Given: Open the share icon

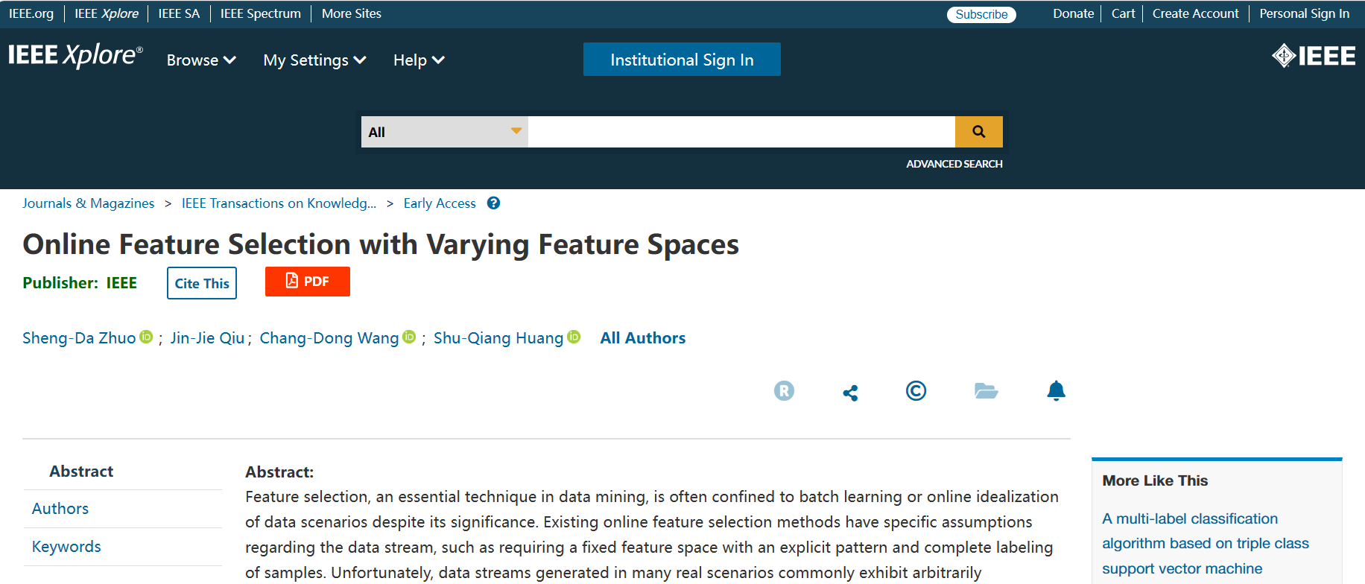Looking at the screenshot, I should pyautogui.click(x=850, y=393).
